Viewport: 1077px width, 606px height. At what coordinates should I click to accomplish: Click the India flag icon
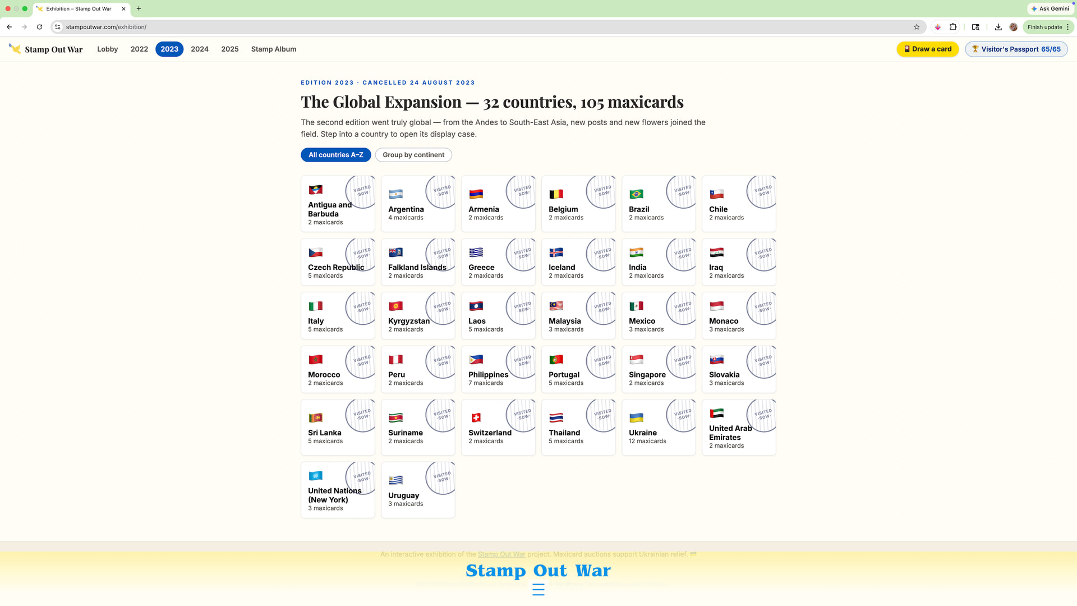[x=636, y=252]
